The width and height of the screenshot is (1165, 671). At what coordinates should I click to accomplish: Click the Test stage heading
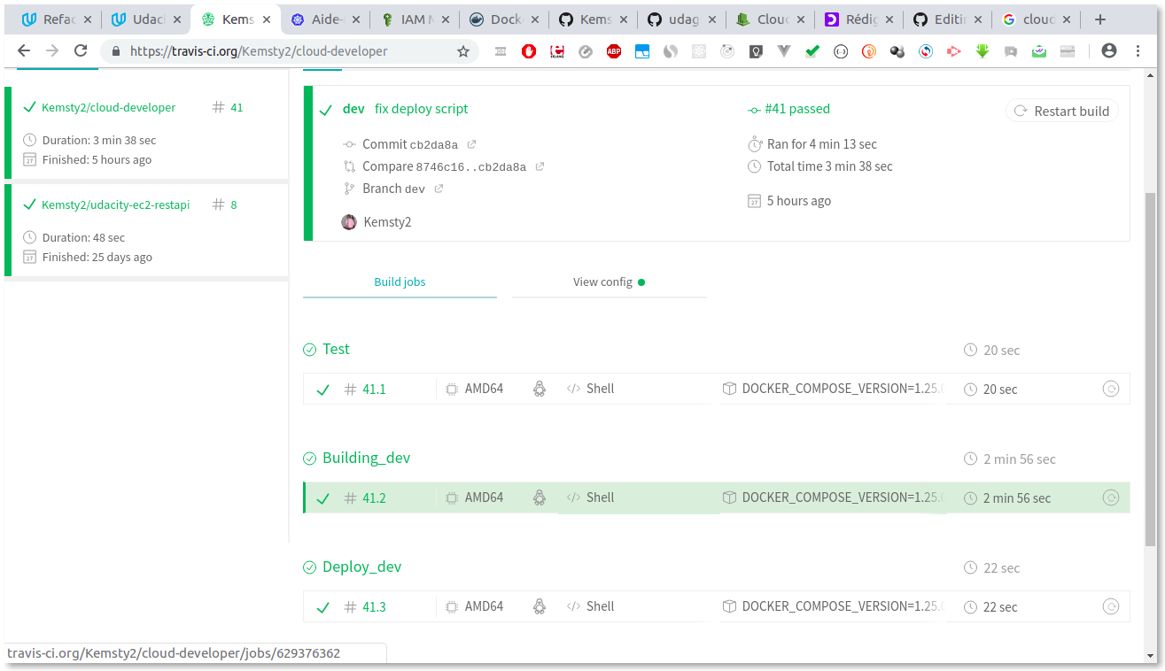click(336, 349)
